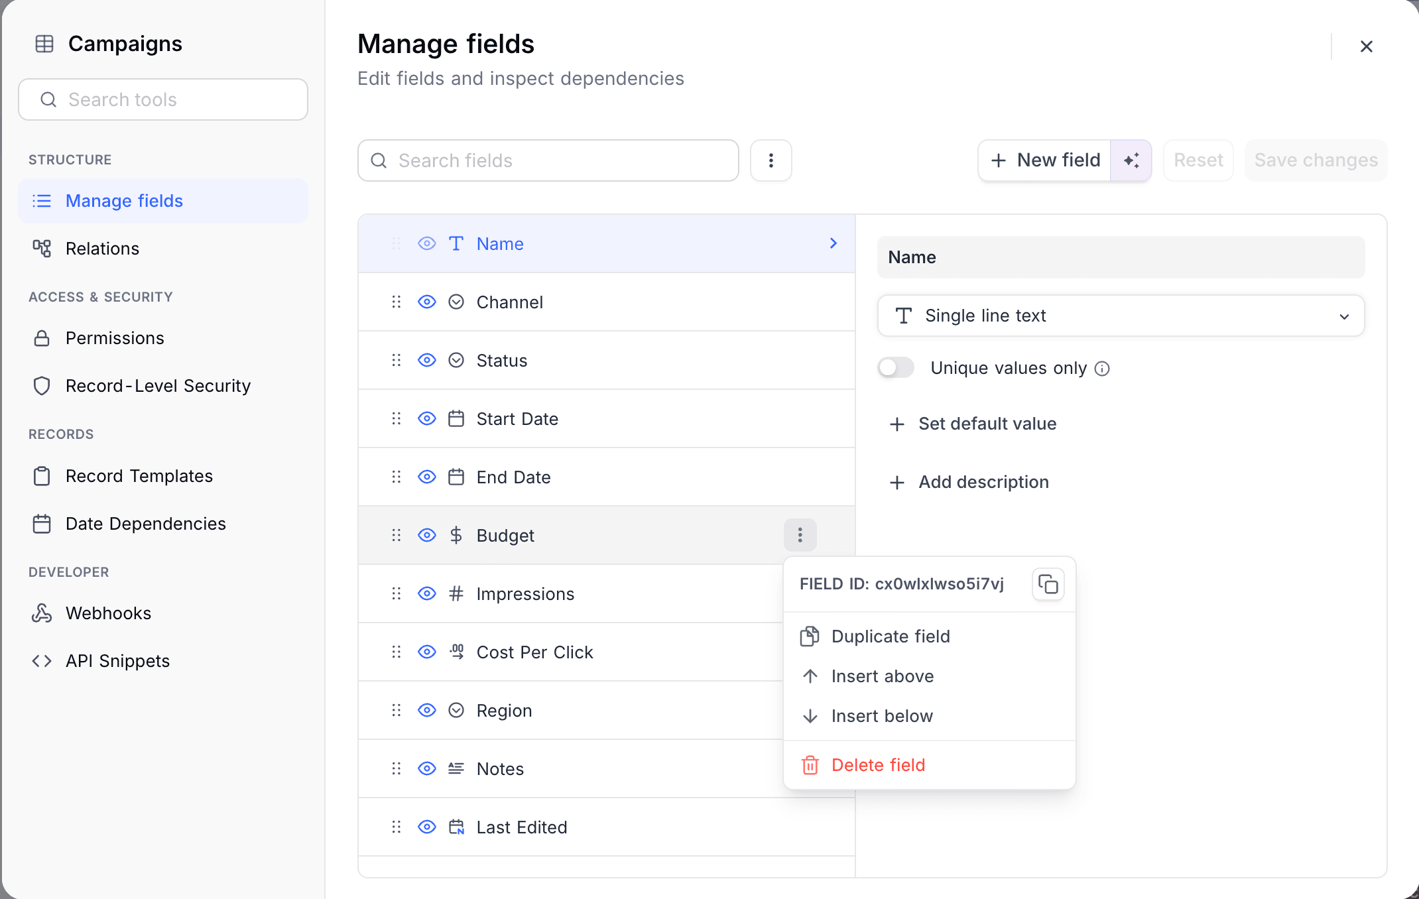The width and height of the screenshot is (1419, 899).
Task: Toggle the Unique values only switch
Action: 896,367
